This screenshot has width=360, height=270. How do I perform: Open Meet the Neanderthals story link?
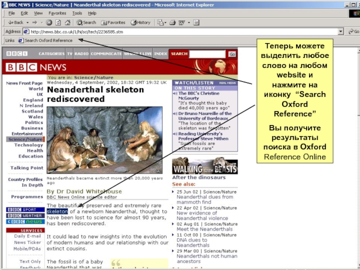pos(205,229)
